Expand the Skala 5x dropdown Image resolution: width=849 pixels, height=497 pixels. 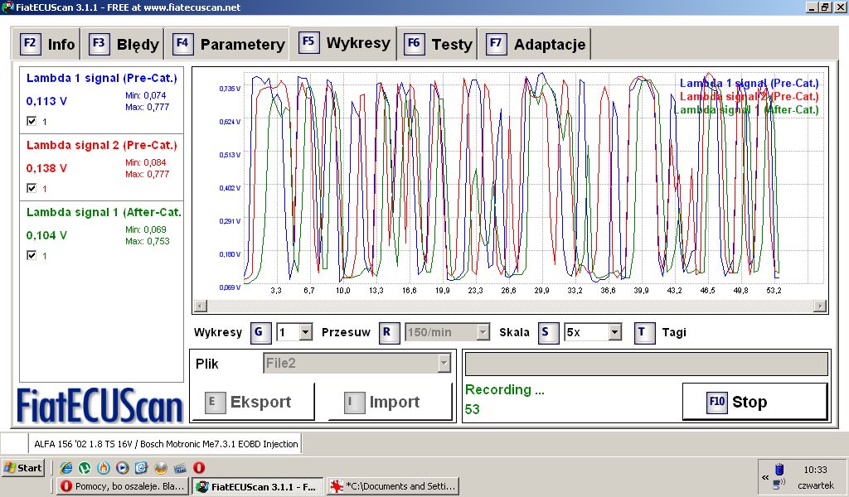click(x=614, y=332)
